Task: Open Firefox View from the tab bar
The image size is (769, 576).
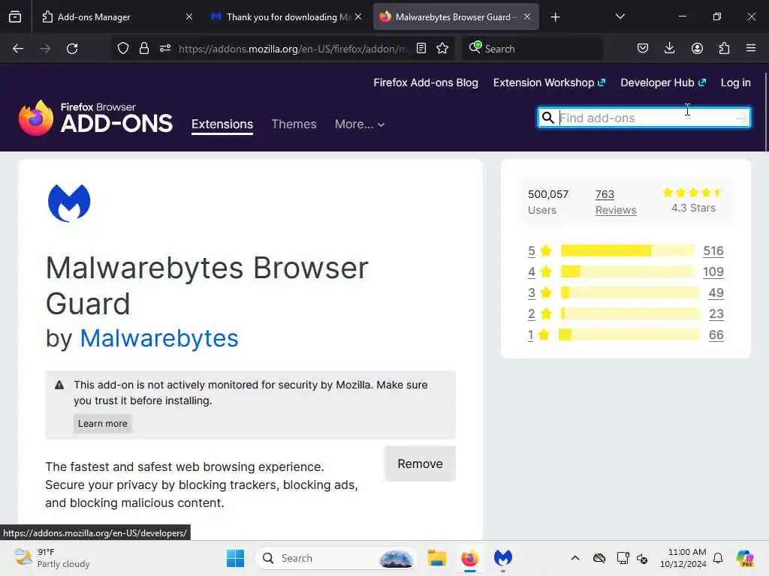Action: coord(15,17)
